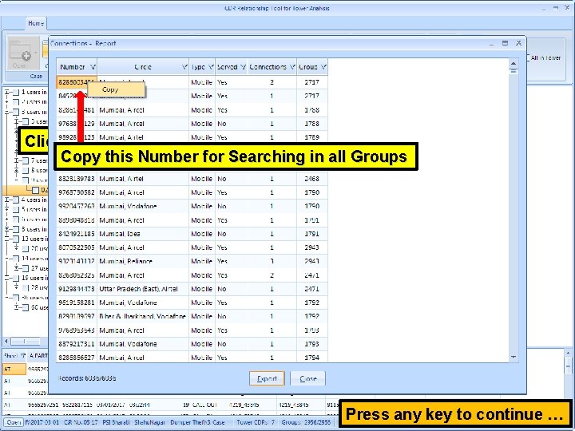Check the '27 use' child node checkbox
Image resolution: width=575 pixels, height=431 pixels.
point(26,268)
